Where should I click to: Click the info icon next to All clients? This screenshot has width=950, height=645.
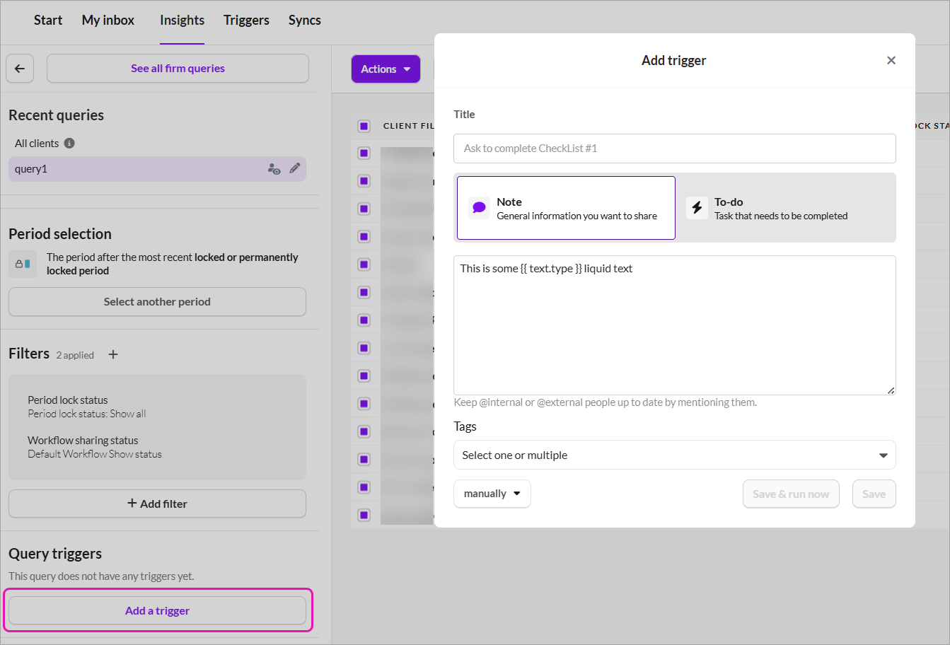tap(69, 143)
